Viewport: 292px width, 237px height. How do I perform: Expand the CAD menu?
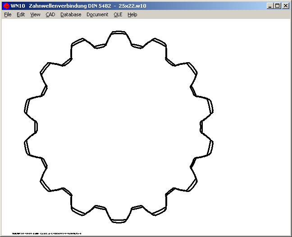click(50, 14)
